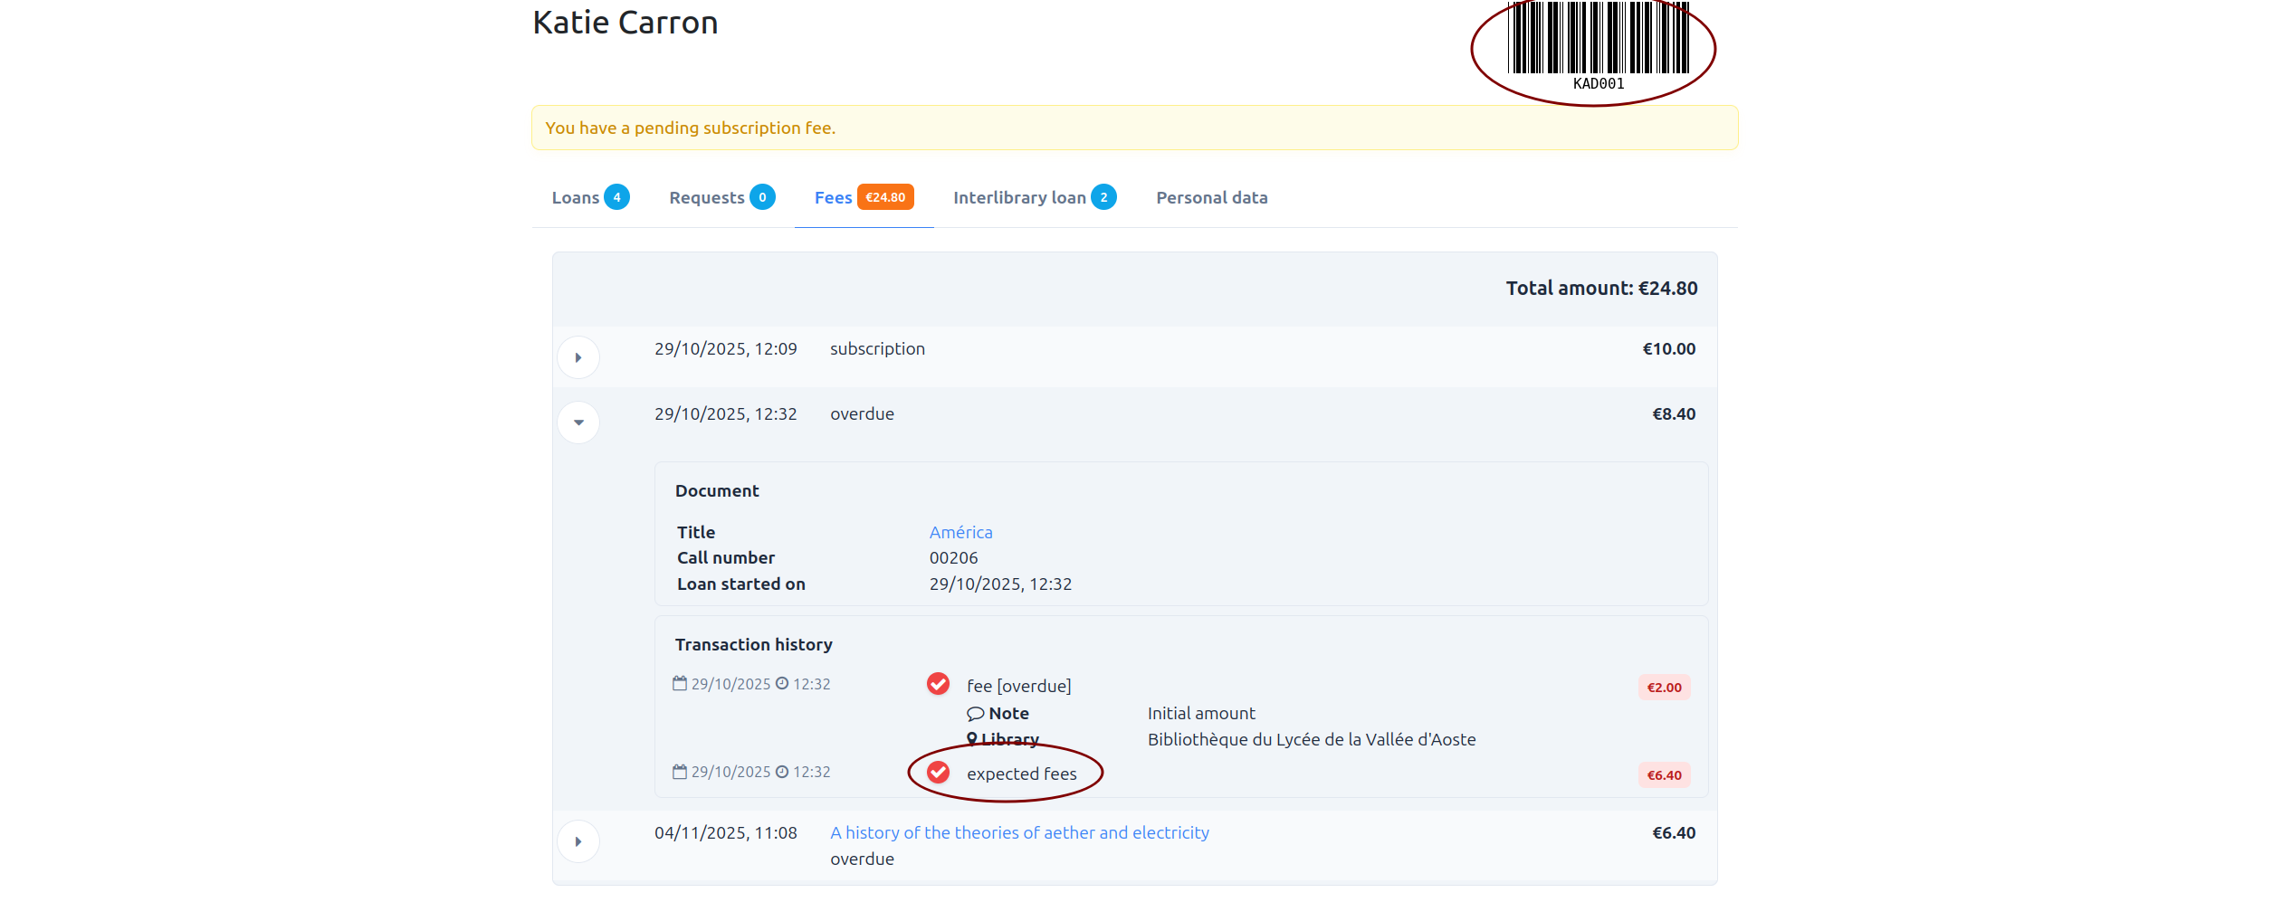Expand the aether and electricity fee row

[578, 840]
